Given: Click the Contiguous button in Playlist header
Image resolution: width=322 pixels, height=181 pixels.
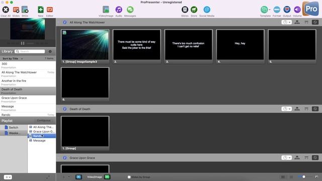Looking at the screenshot, I should (44, 121).
